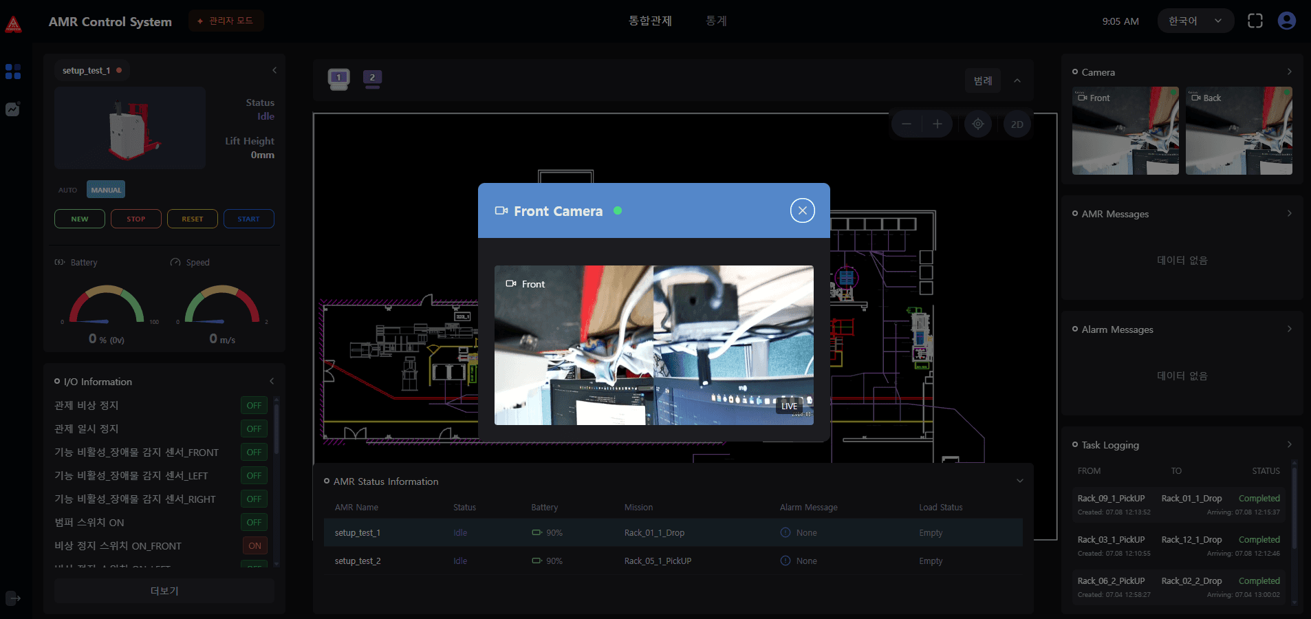Open the statistics chart icon in sidebar
This screenshot has height=619, width=1311.
13,109
